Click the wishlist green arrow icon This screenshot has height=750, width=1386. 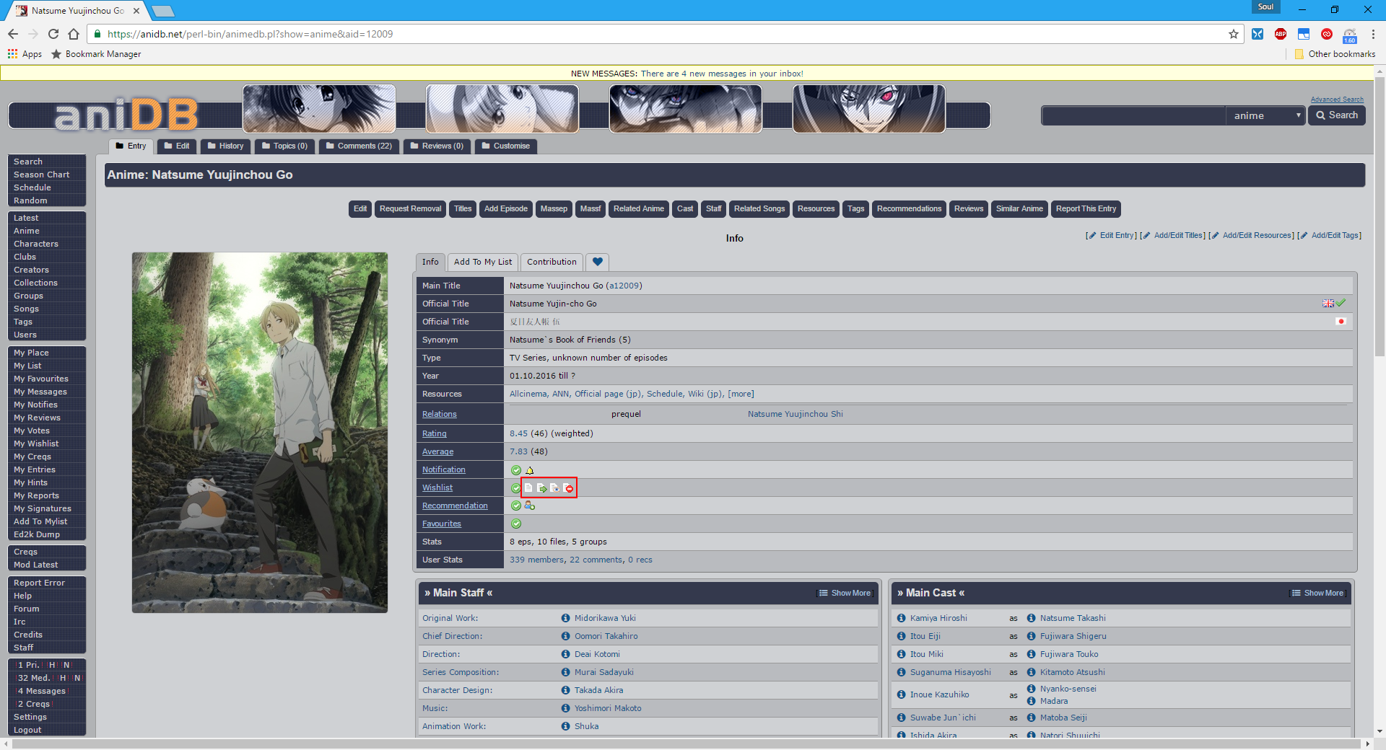click(x=541, y=488)
